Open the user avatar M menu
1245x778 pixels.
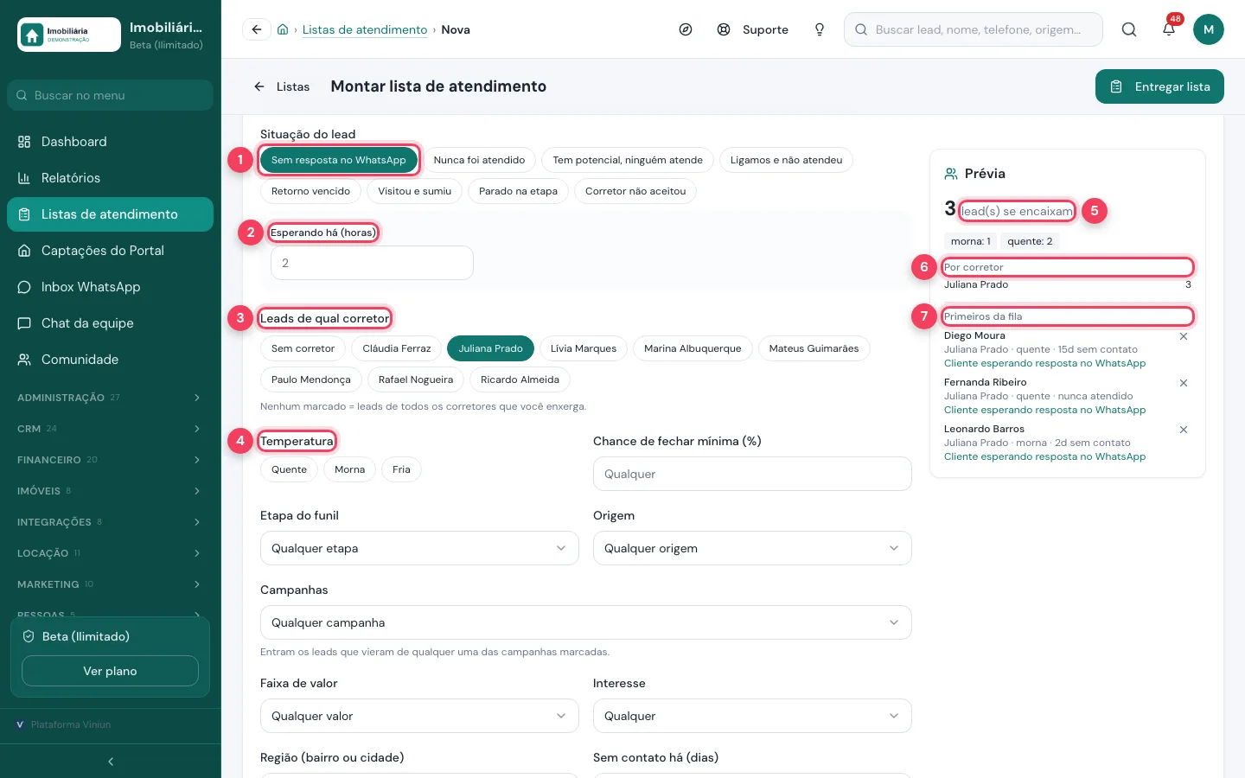1209,29
